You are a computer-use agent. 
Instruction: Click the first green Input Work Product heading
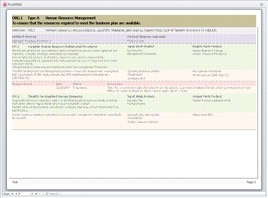coord(141,47)
